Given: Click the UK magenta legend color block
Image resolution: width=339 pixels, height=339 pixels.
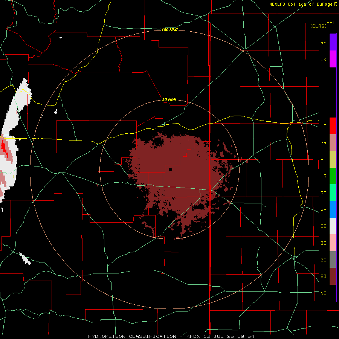Looking at the screenshot, I should click(333, 59).
